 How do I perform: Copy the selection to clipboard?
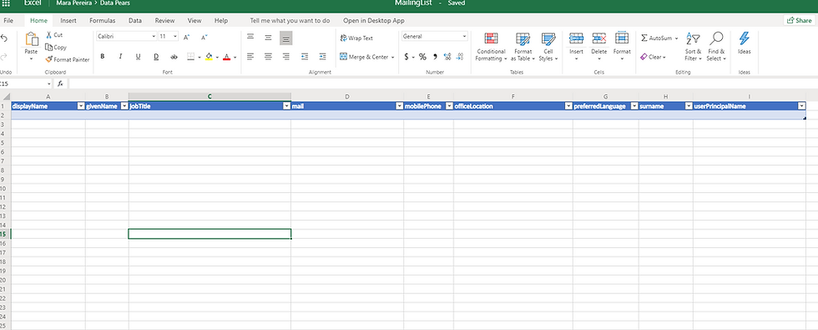click(x=56, y=47)
